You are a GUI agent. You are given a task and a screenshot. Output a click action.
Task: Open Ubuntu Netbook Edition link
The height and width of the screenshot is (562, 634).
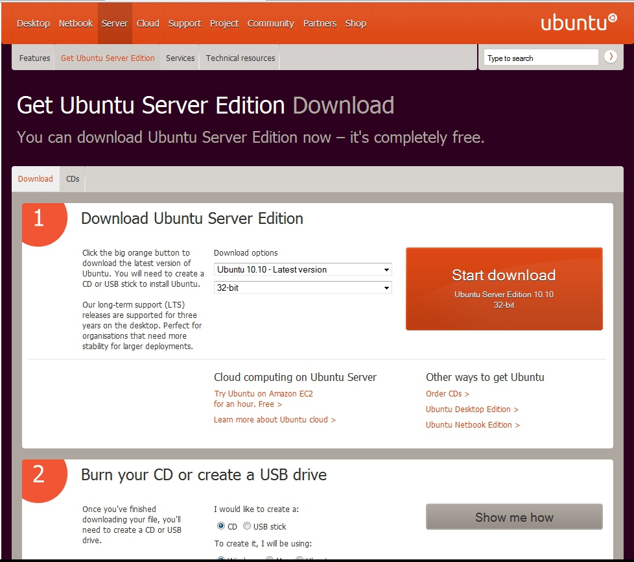(x=473, y=424)
